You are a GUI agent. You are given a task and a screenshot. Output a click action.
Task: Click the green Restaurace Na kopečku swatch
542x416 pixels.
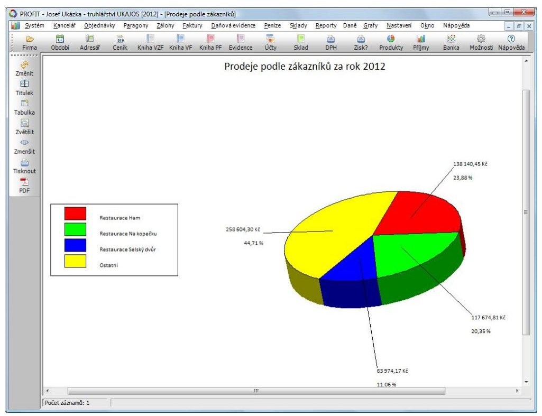coord(76,229)
